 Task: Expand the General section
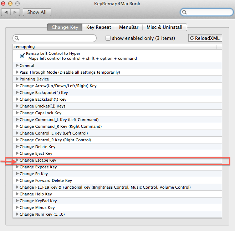coord(17,65)
